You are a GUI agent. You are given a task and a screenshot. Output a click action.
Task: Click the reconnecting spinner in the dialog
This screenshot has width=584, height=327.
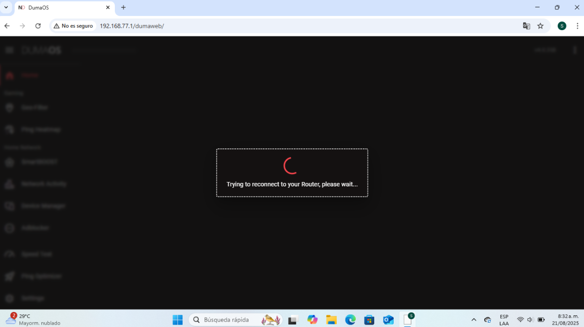[x=291, y=165]
